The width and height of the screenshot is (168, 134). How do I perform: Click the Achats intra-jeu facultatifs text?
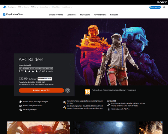[x=33, y=105]
